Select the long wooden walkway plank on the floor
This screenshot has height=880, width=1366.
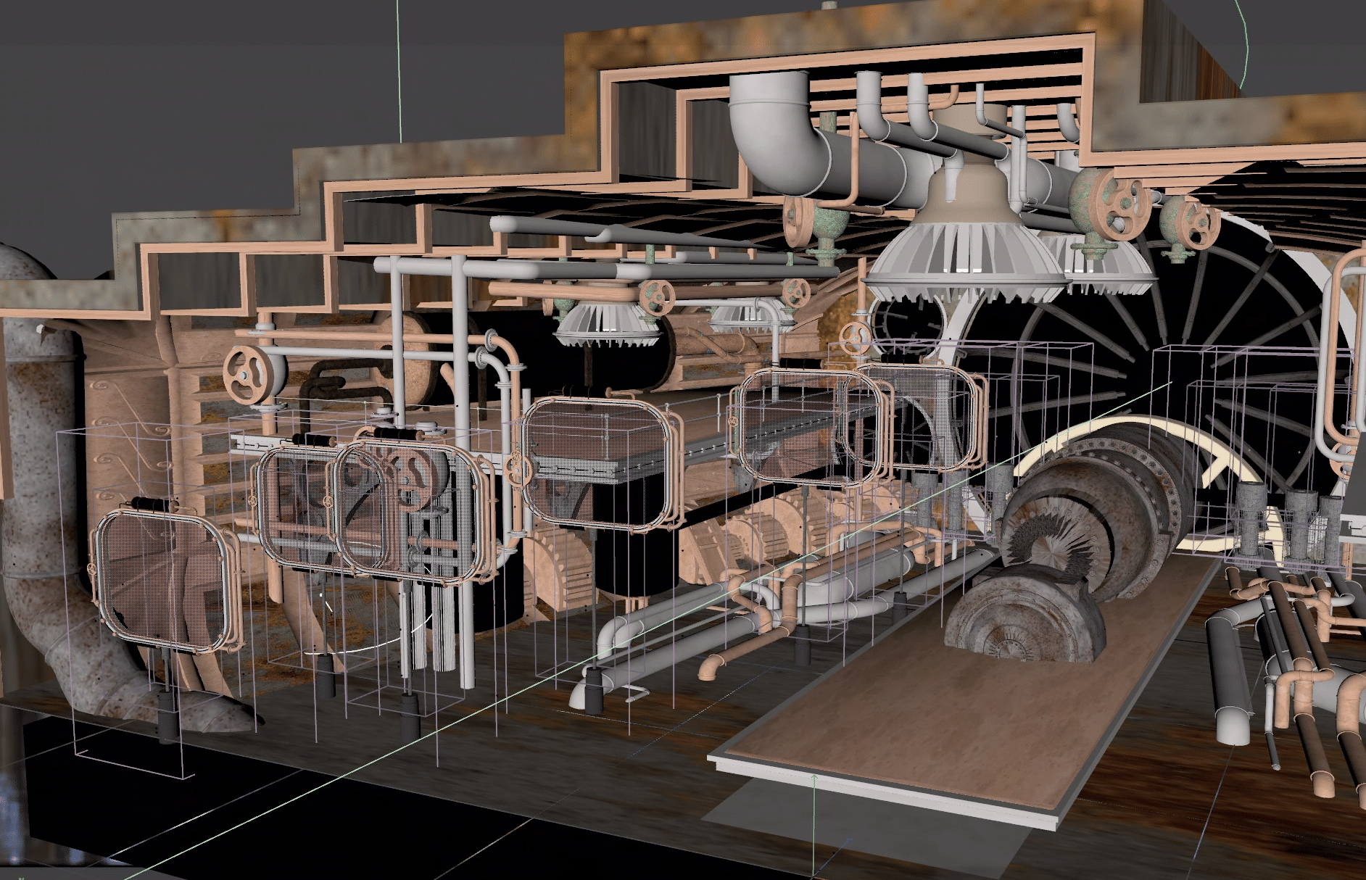pos(964,690)
